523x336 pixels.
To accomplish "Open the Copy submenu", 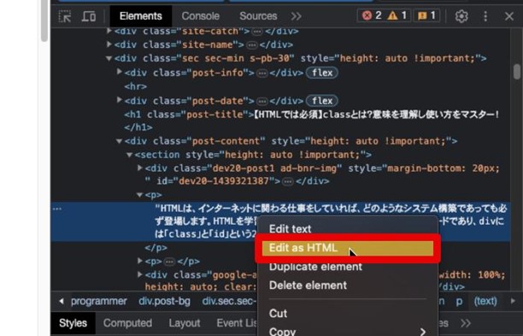I will [x=347, y=332].
